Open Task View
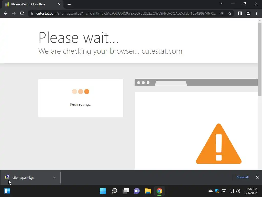 [125, 191]
